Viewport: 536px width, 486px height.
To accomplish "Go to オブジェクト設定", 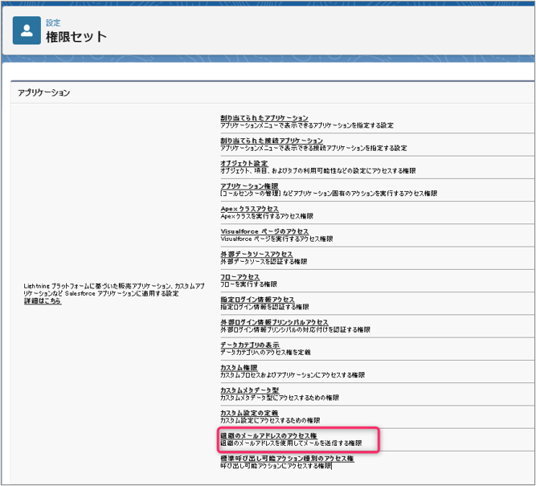I will point(244,163).
